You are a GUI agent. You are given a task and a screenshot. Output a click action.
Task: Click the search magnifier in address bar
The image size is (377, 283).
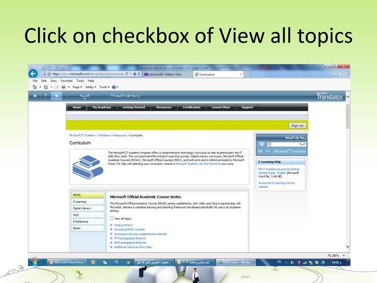[127, 74]
